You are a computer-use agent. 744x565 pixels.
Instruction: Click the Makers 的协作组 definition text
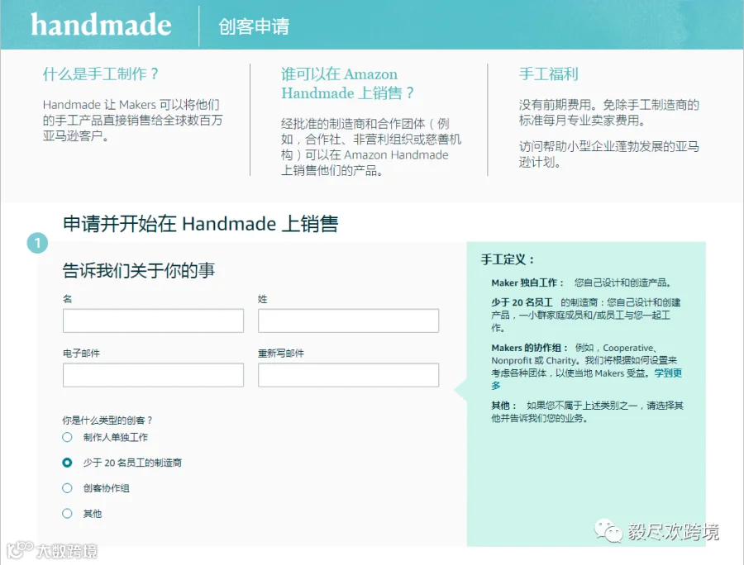[587, 367]
